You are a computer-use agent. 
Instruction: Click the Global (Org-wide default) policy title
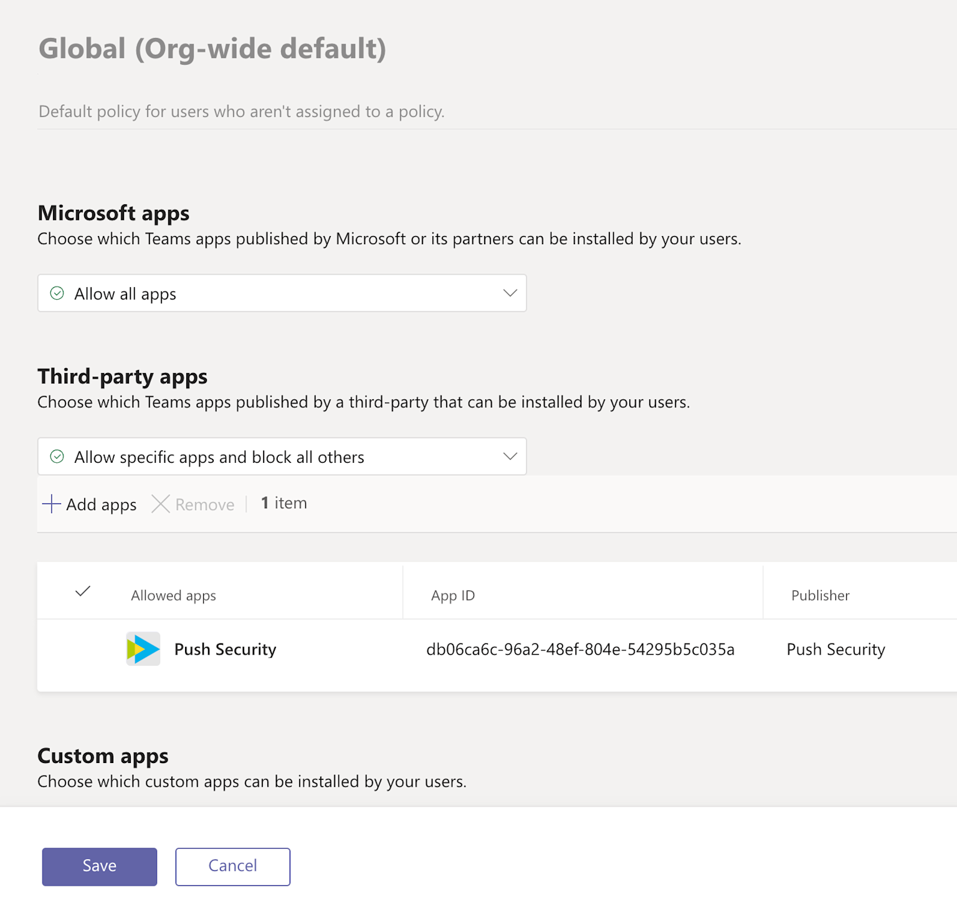[x=212, y=49]
